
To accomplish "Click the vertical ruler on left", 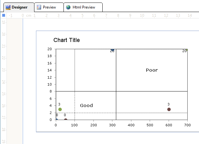I will pyautogui.click(x=3, y=79).
